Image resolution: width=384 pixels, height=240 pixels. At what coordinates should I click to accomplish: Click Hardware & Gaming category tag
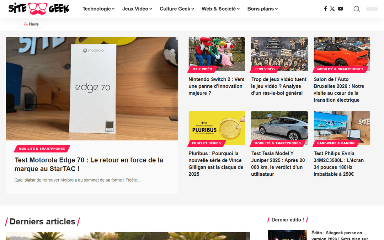[x=336, y=143]
